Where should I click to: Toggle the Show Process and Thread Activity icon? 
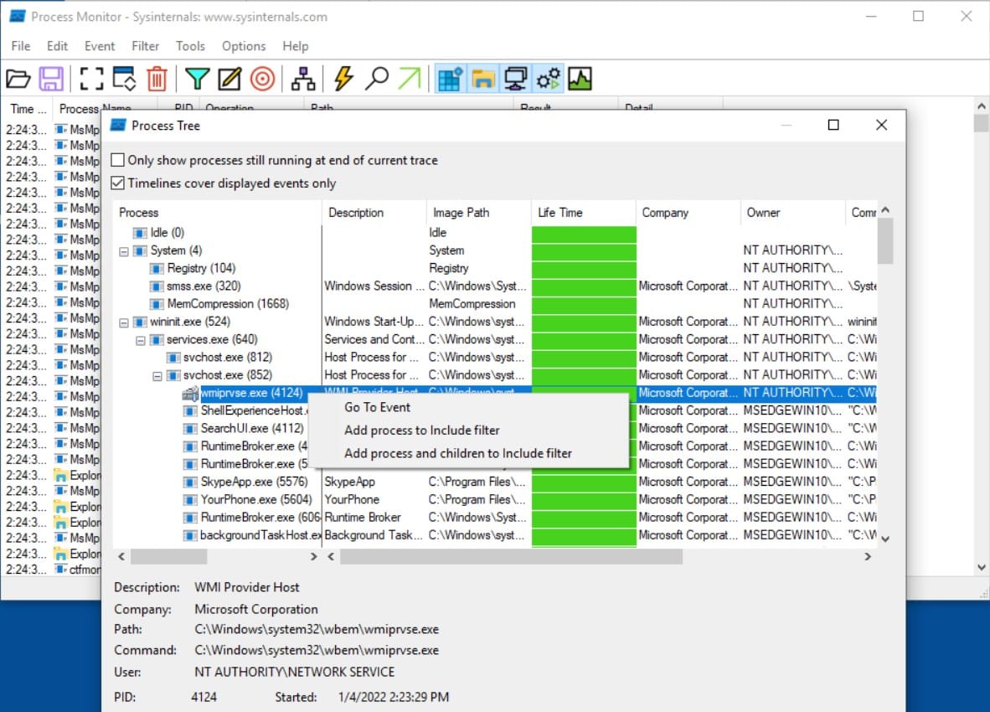pyautogui.click(x=548, y=79)
